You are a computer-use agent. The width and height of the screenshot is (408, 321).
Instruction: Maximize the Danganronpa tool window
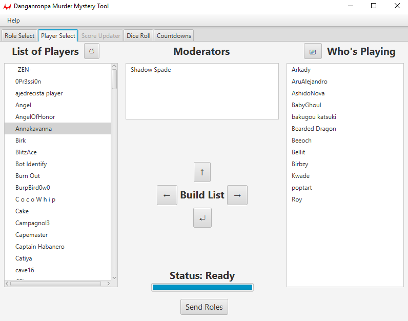[374, 6]
